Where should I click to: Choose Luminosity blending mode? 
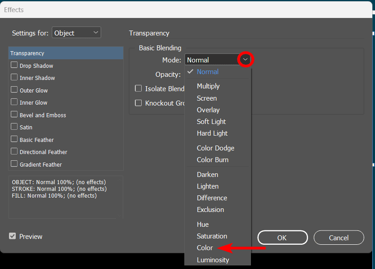[213, 260]
